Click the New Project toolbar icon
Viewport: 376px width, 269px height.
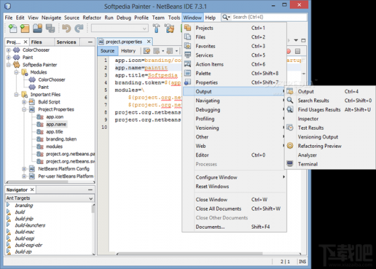[25, 28]
